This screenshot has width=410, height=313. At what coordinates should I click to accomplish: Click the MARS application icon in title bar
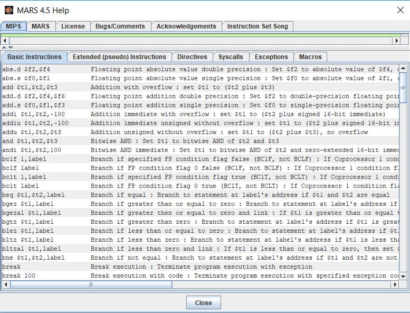click(x=9, y=10)
